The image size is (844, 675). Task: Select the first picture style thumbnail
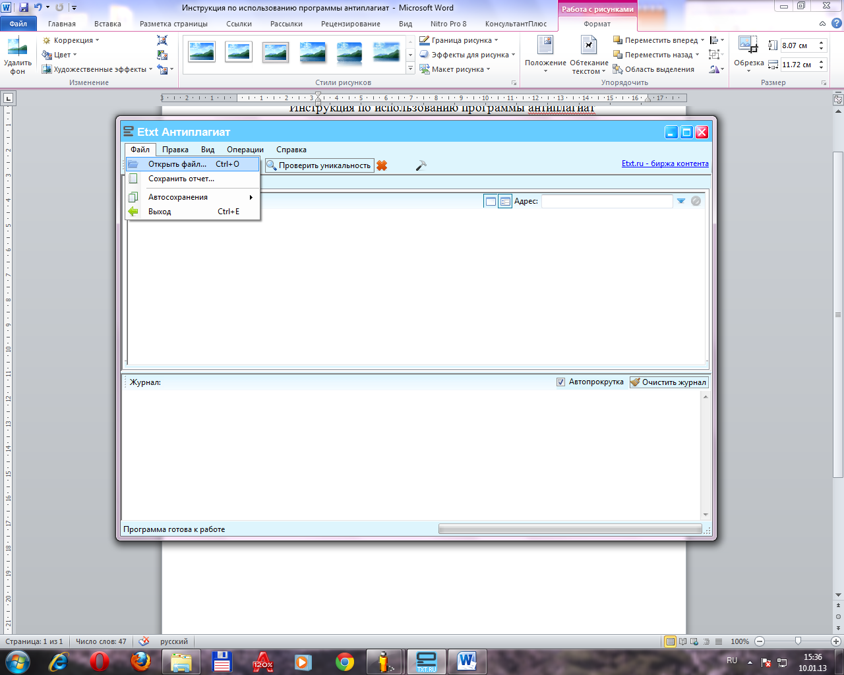pos(202,51)
